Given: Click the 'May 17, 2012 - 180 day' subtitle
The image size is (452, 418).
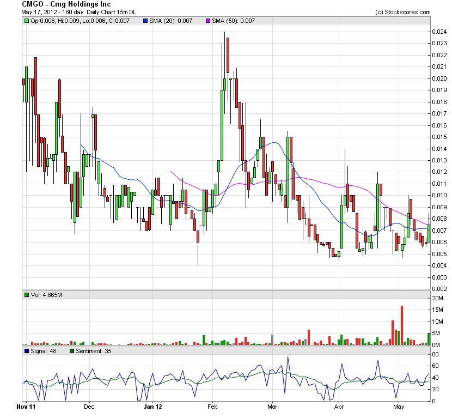Looking at the screenshot, I should [52, 12].
